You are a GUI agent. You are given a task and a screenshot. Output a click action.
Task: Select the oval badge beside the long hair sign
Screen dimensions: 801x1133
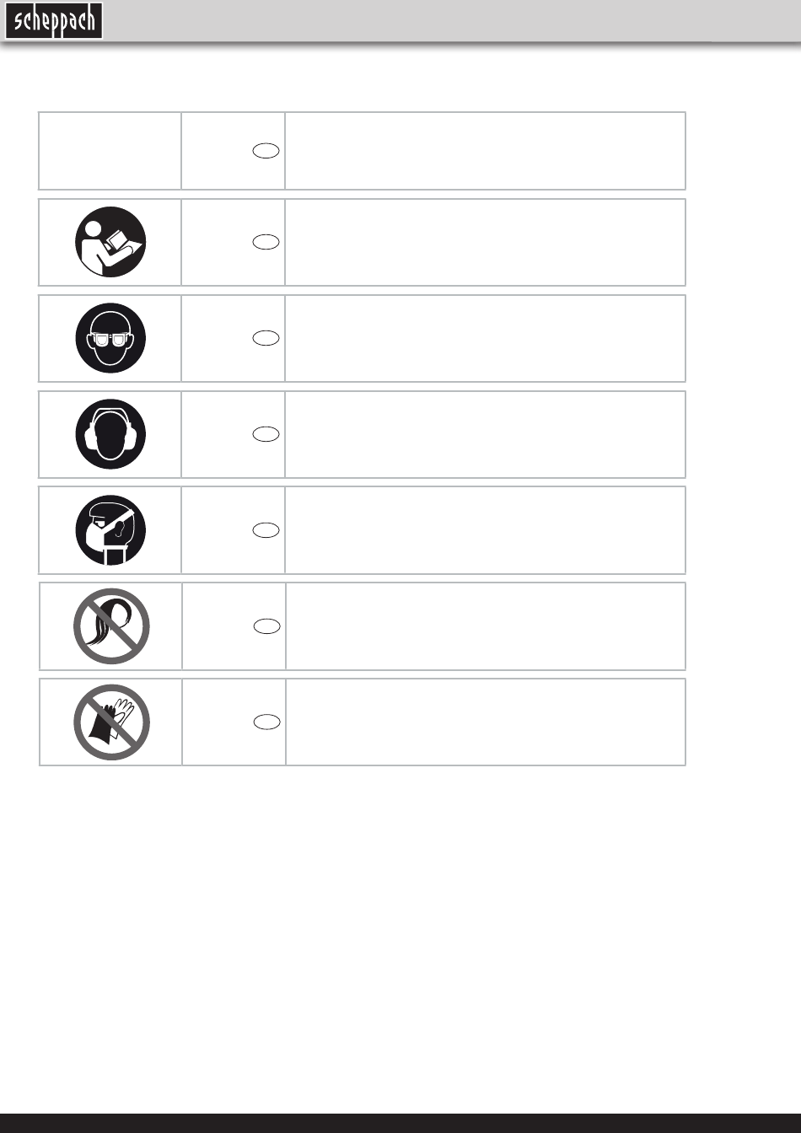click(266, 626)
